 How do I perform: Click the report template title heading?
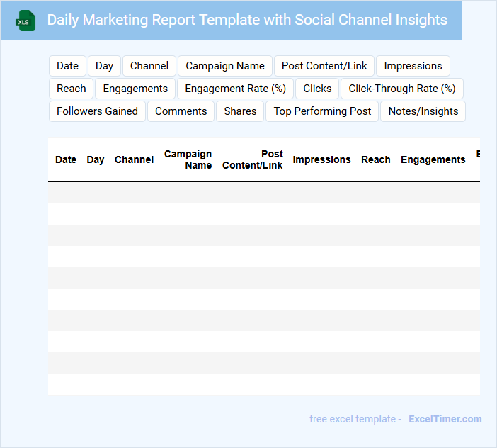click(247, 20)
